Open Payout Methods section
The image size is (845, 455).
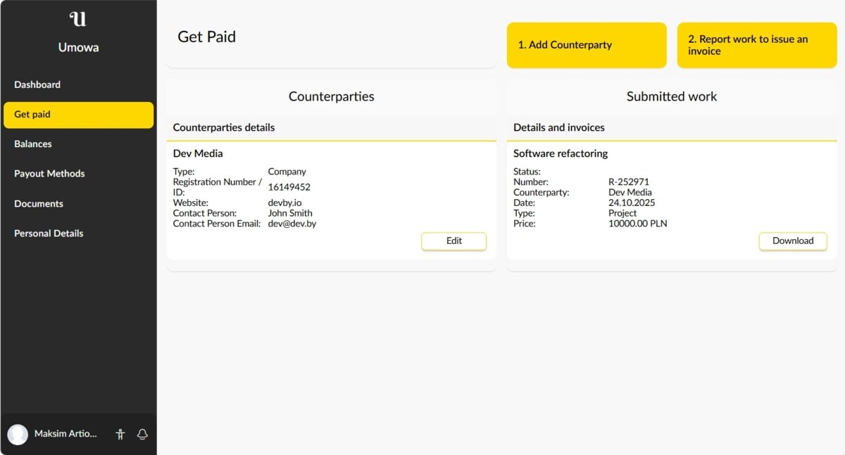point(49,174)
